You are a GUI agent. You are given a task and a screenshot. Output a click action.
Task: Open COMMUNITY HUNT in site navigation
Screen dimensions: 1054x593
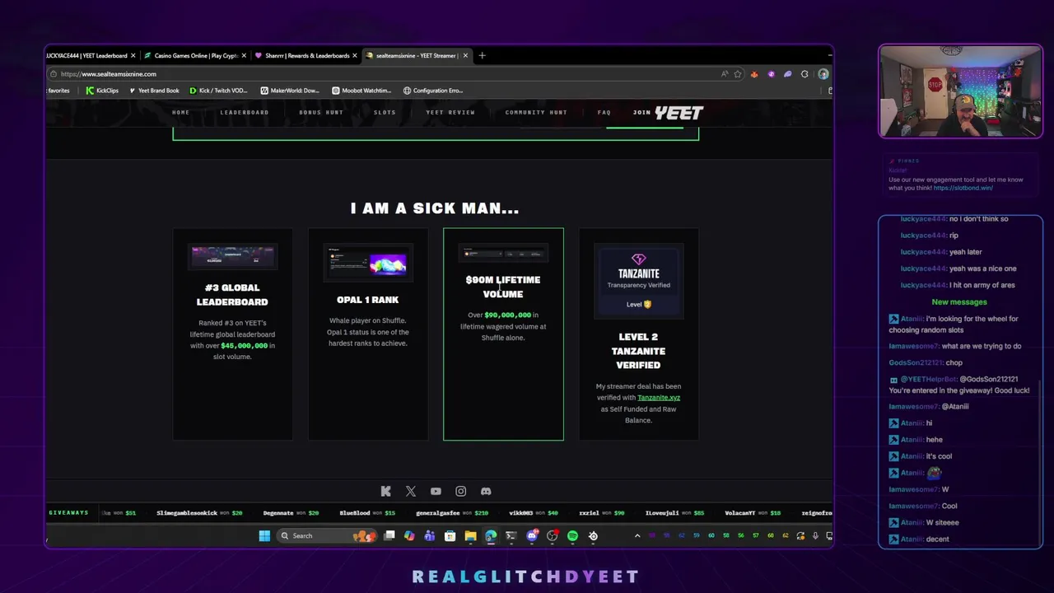click(536, 112)
